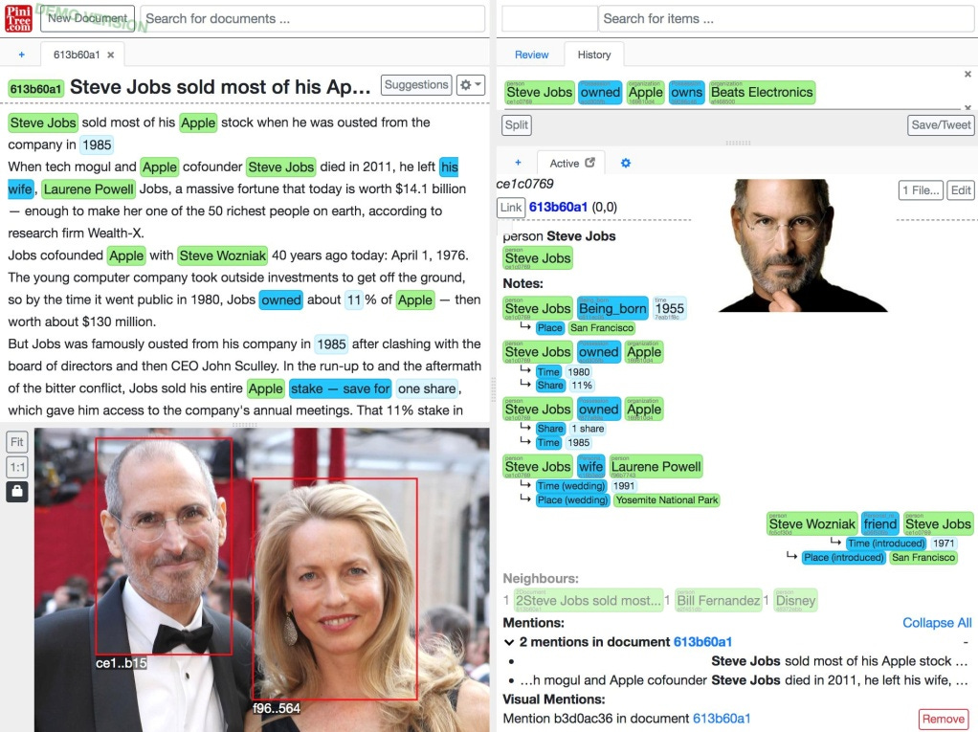The height and width of the screenshot is (732, 978).
Task: Click highlighted 'Steve Wozniak' in document text
Action: [x=223, y=255]
